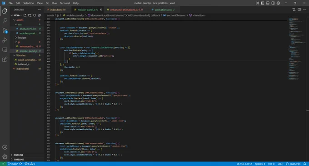Open the Terminal menu
Viewport: 309px width, 166px height.
point(65,3)
